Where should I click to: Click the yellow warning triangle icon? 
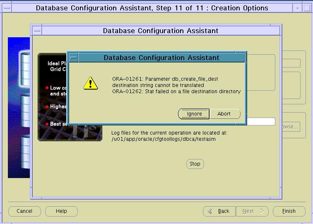coord(90,83)
